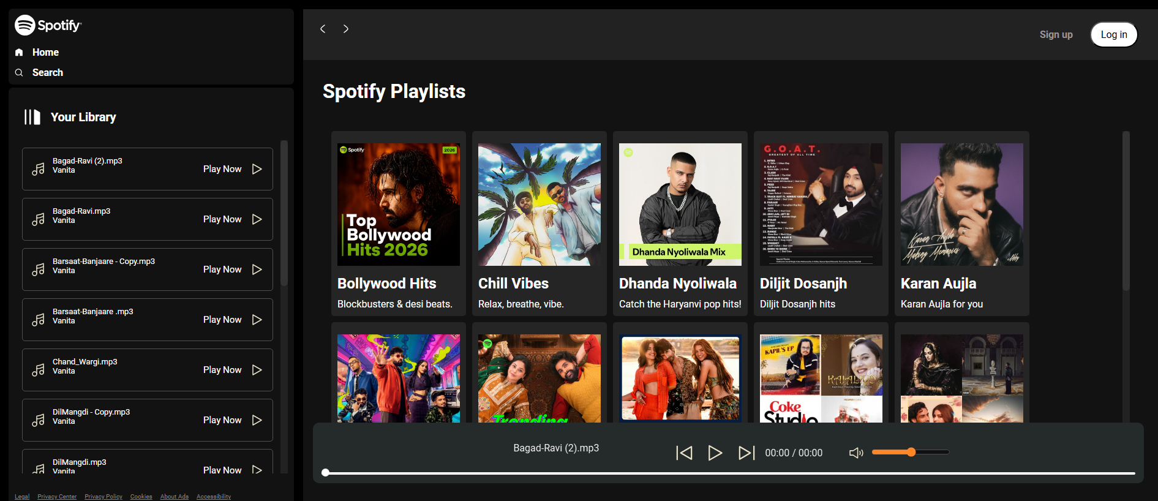Open the Legal footer link
1158x501 pixels.
coord(22,497)
